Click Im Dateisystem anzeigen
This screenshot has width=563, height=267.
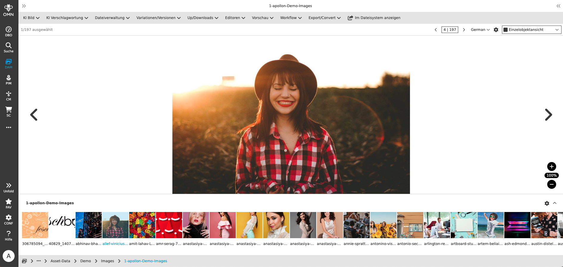point(374,18)
